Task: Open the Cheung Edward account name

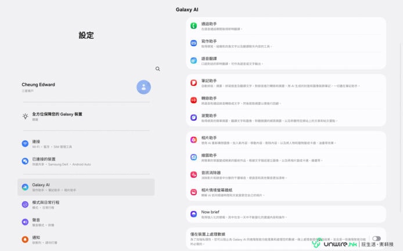Action: [38, 85]
